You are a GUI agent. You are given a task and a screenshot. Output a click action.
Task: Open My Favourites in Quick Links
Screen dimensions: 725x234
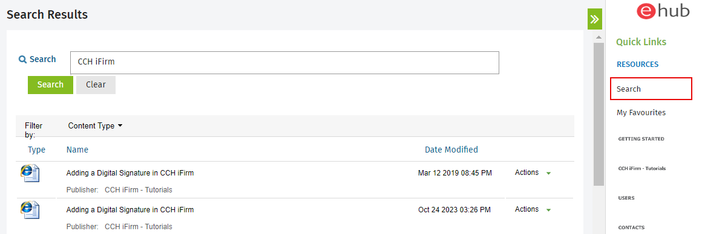coord(641,112)
